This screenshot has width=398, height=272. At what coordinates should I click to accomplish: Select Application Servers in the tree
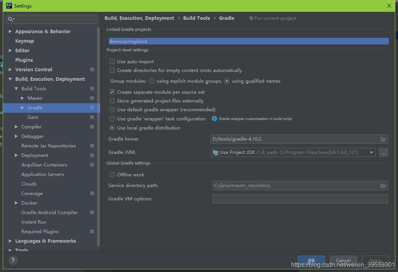43,174
